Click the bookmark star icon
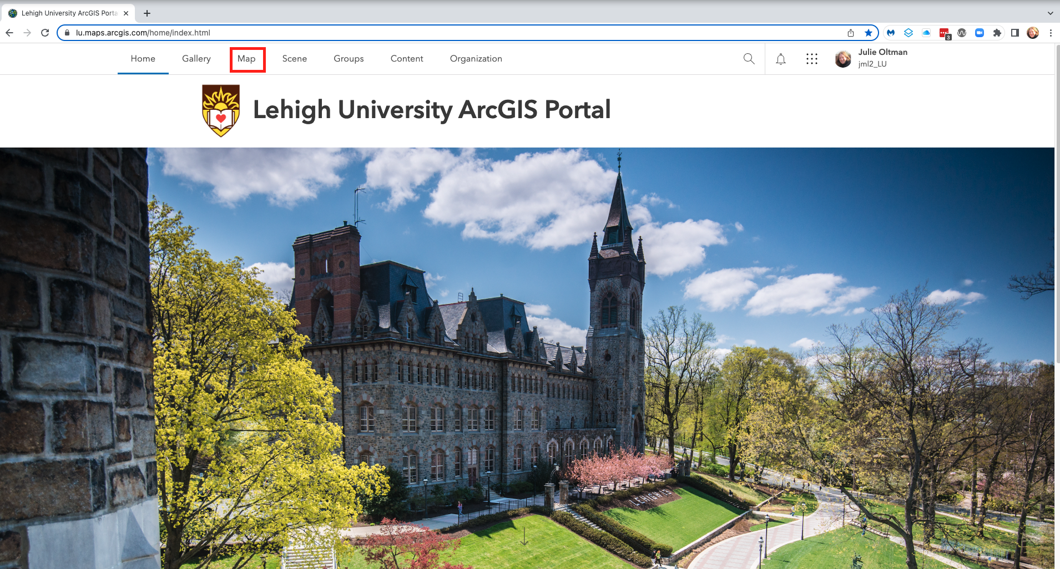 869,33
